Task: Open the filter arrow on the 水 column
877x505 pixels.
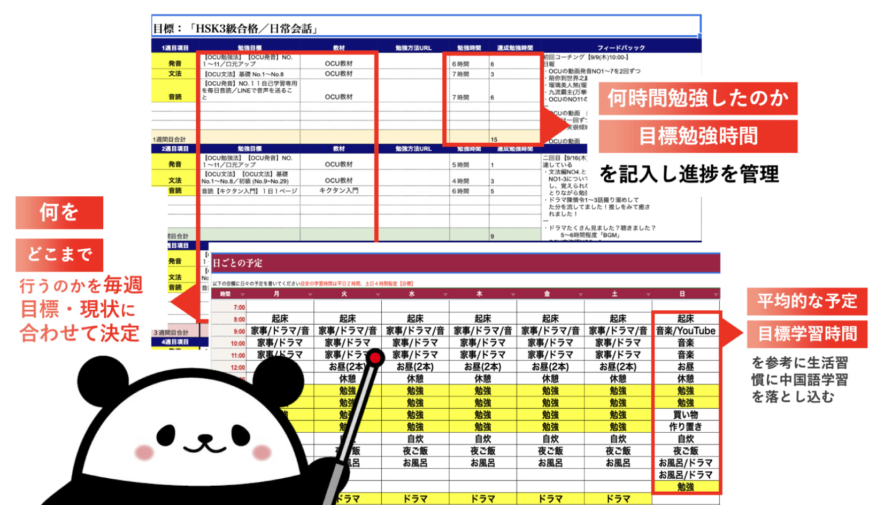Action: coord(445,294)
